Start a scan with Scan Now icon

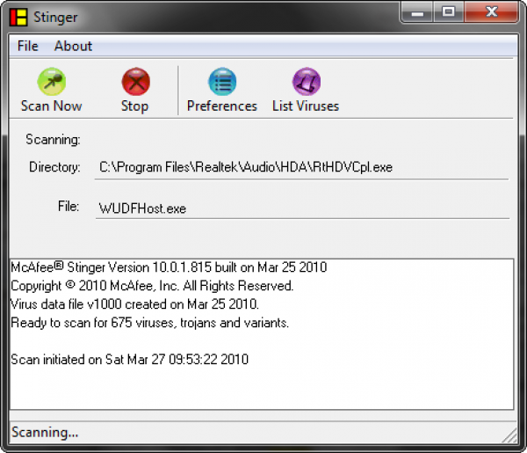[x=52, y=82]
